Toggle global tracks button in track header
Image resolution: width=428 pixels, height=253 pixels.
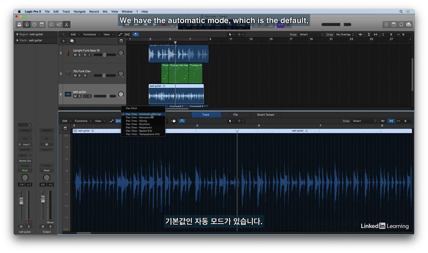[x=121, y=41]
